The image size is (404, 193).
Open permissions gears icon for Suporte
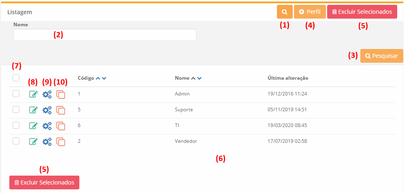pyautogui.click(x=47, y=110)
